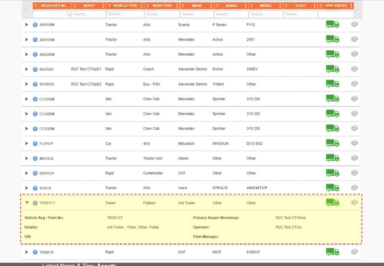Open the VOR STATUS column menu
Viewport: 384px width, 266px height.
pos(351,6)
